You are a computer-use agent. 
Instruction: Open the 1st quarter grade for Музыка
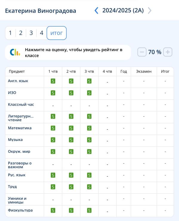click(53, 140)
